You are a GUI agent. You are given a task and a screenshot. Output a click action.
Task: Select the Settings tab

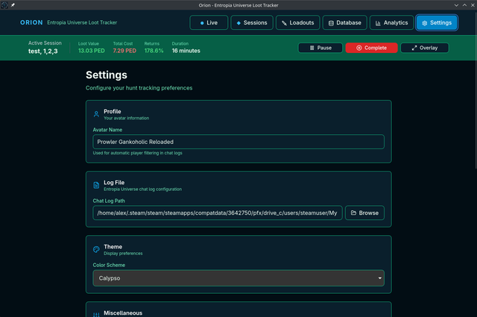437,23
